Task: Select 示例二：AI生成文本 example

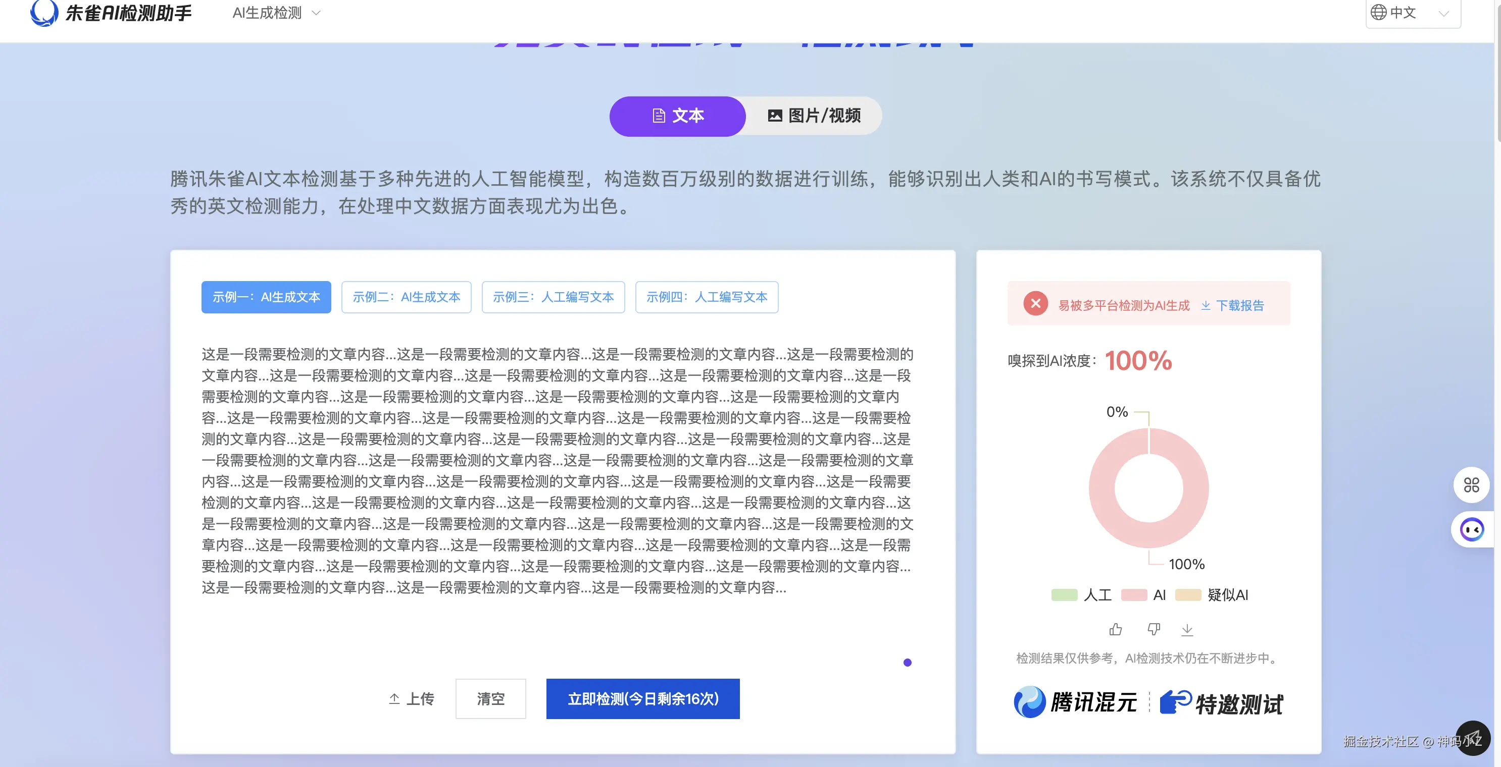Action: pyautogui.click(x=406, y=297)
